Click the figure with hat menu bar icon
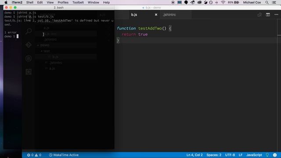Screen dimensions: 281x158 click(x=192, y=3)
